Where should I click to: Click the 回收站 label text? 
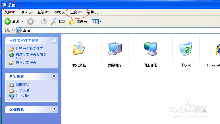point(186,65)
